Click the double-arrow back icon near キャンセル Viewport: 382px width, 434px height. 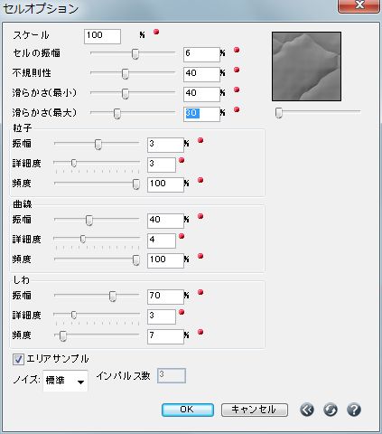pos(307,410)
